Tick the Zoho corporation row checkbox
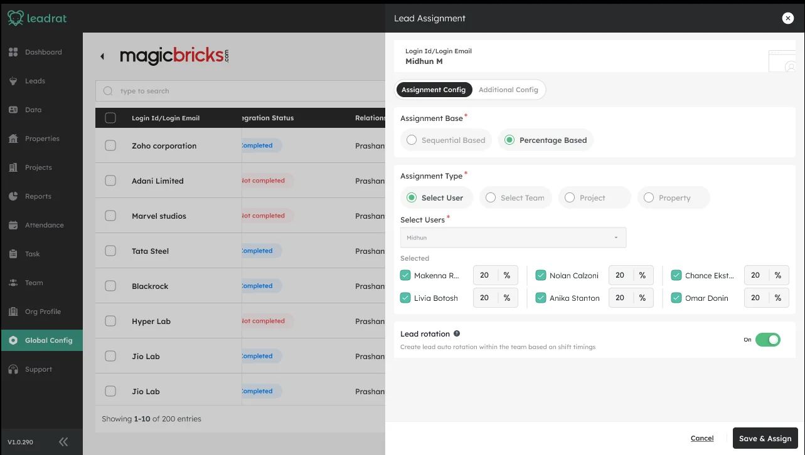The width and height of the screenshot is (805, 455). click(x=110, y=145)
